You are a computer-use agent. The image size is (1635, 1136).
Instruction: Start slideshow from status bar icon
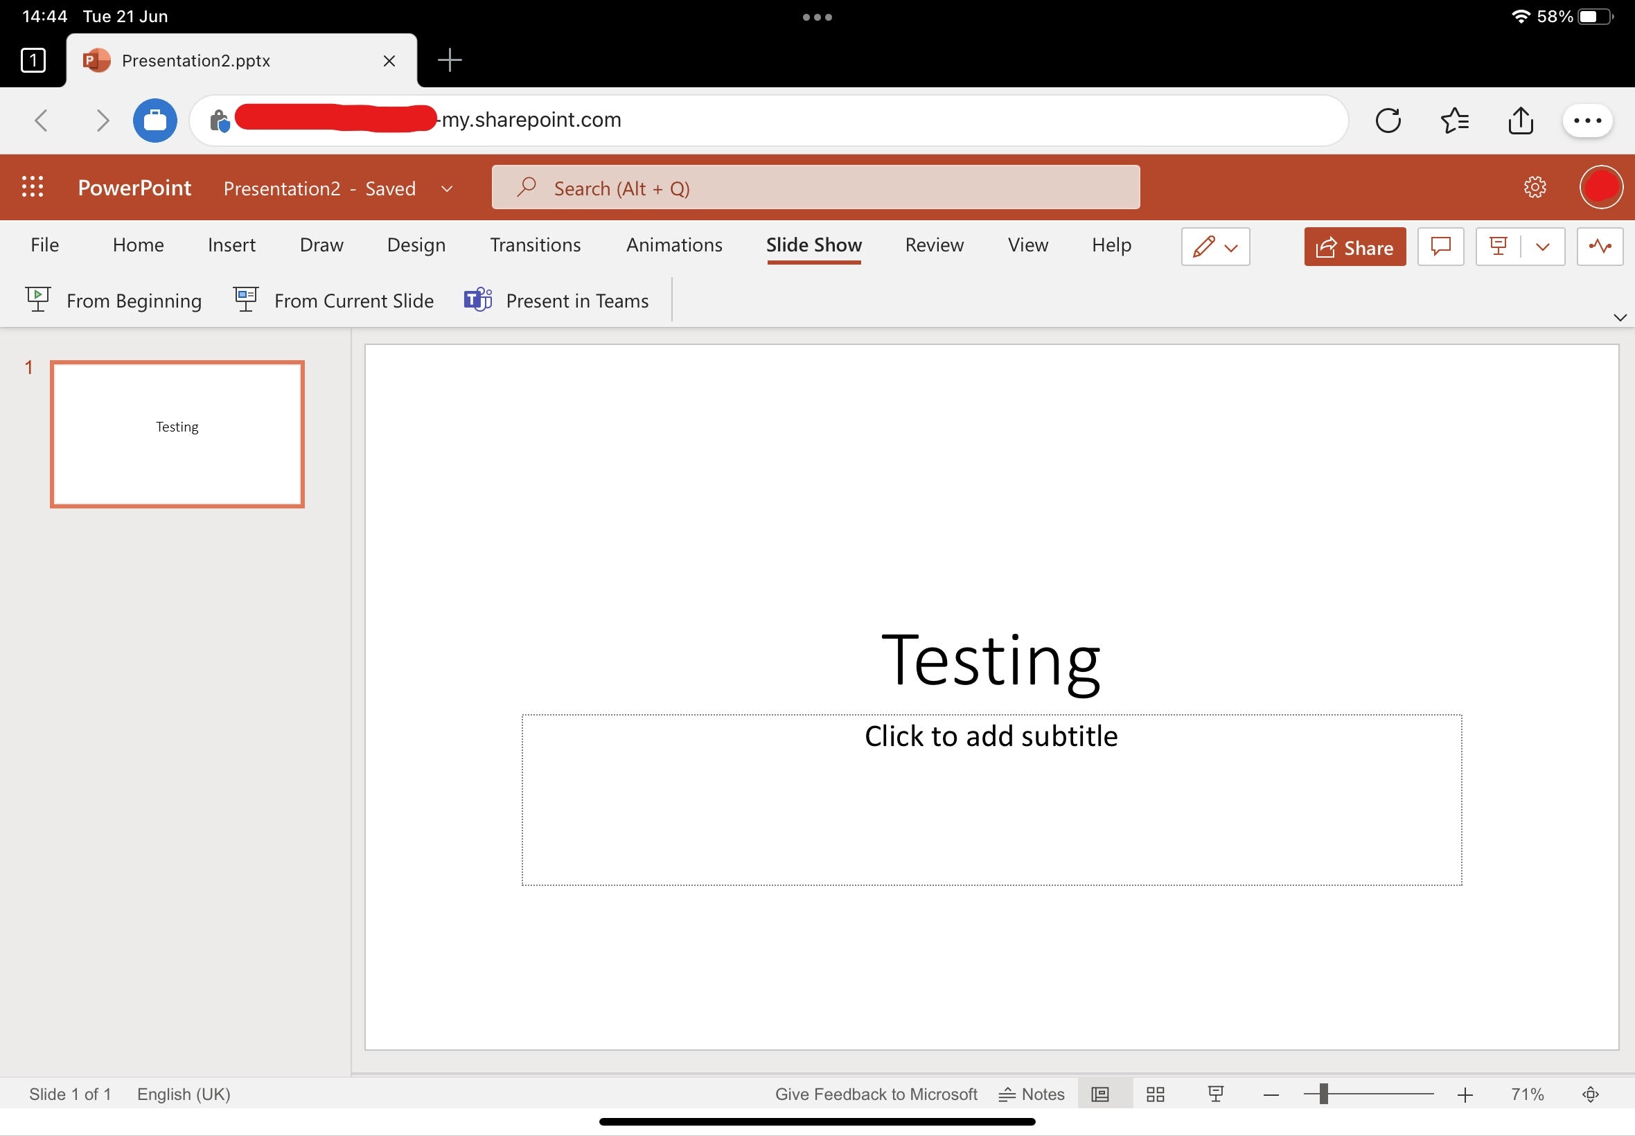click(1216, 1094)
